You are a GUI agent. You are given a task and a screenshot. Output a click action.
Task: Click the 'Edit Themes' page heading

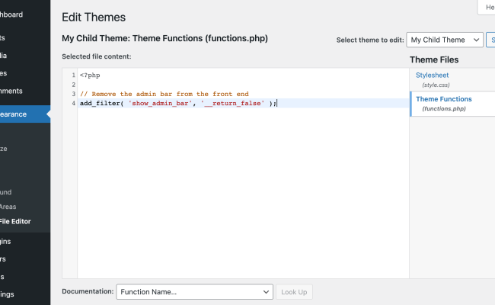click(94, 18)
